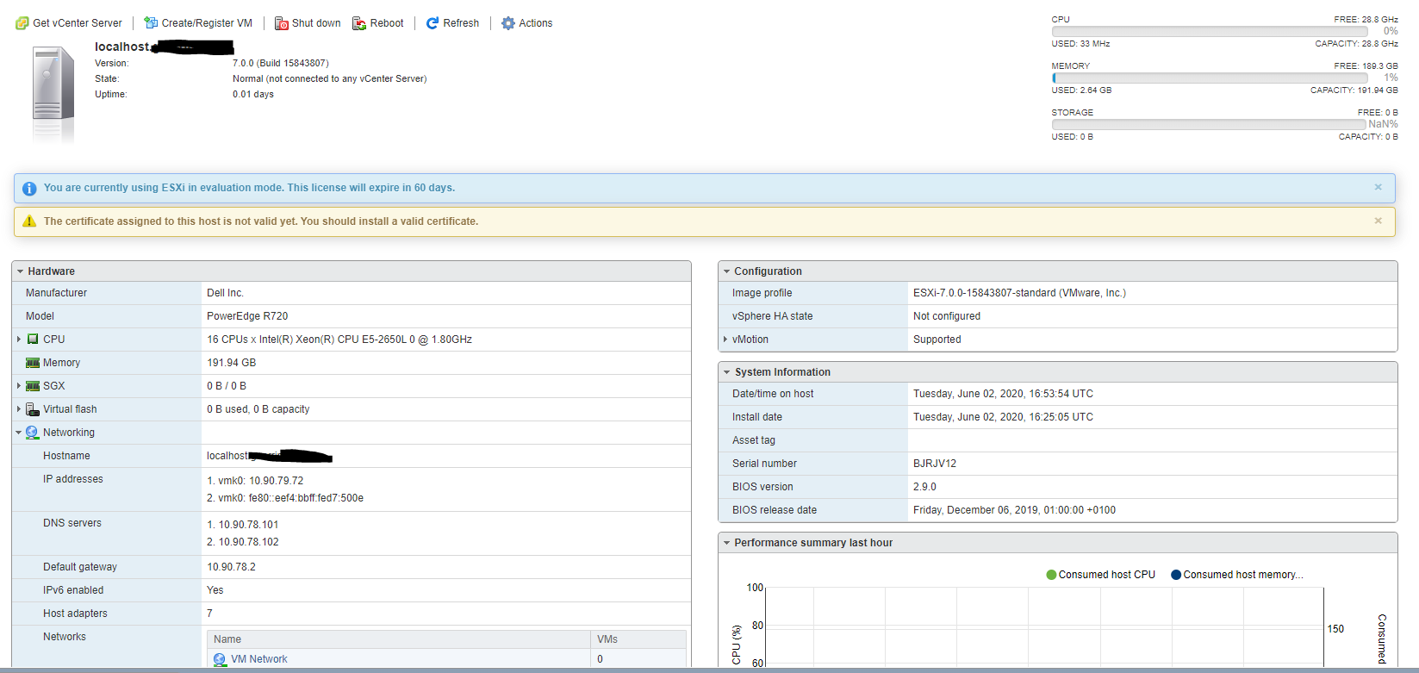Image resolution: width=1419 pixels, height=673 pixels.
Task: Click the Create/Register VM label
Action: click(207, 23)
